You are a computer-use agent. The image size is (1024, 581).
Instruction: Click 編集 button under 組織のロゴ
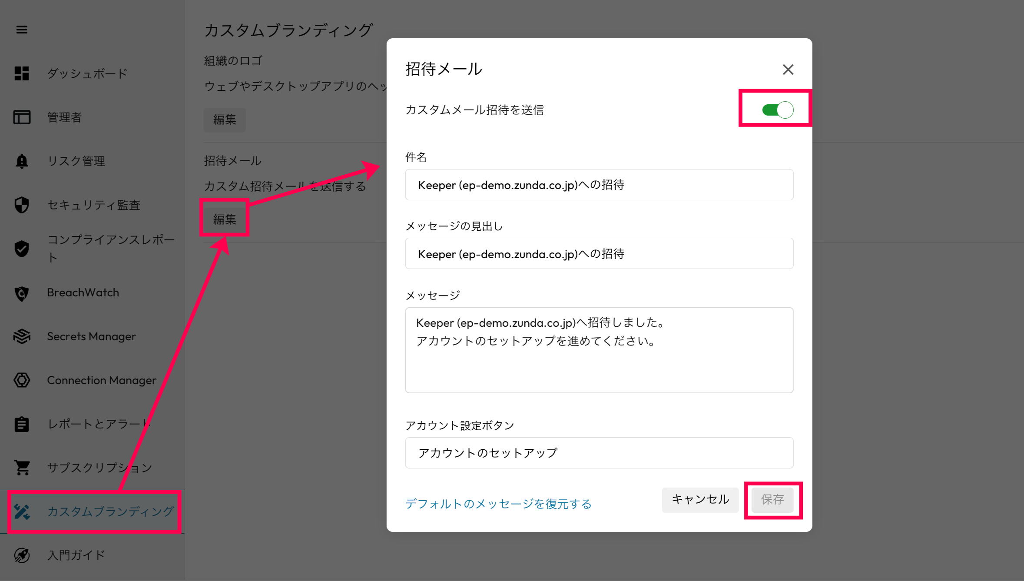[x=225, y=120]
